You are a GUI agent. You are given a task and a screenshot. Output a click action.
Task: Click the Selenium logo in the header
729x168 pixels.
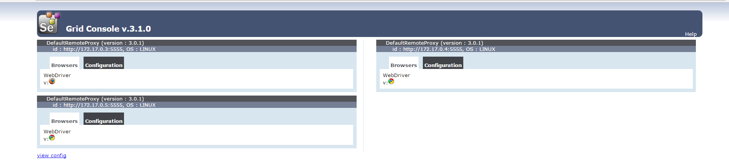click(49, 23)
